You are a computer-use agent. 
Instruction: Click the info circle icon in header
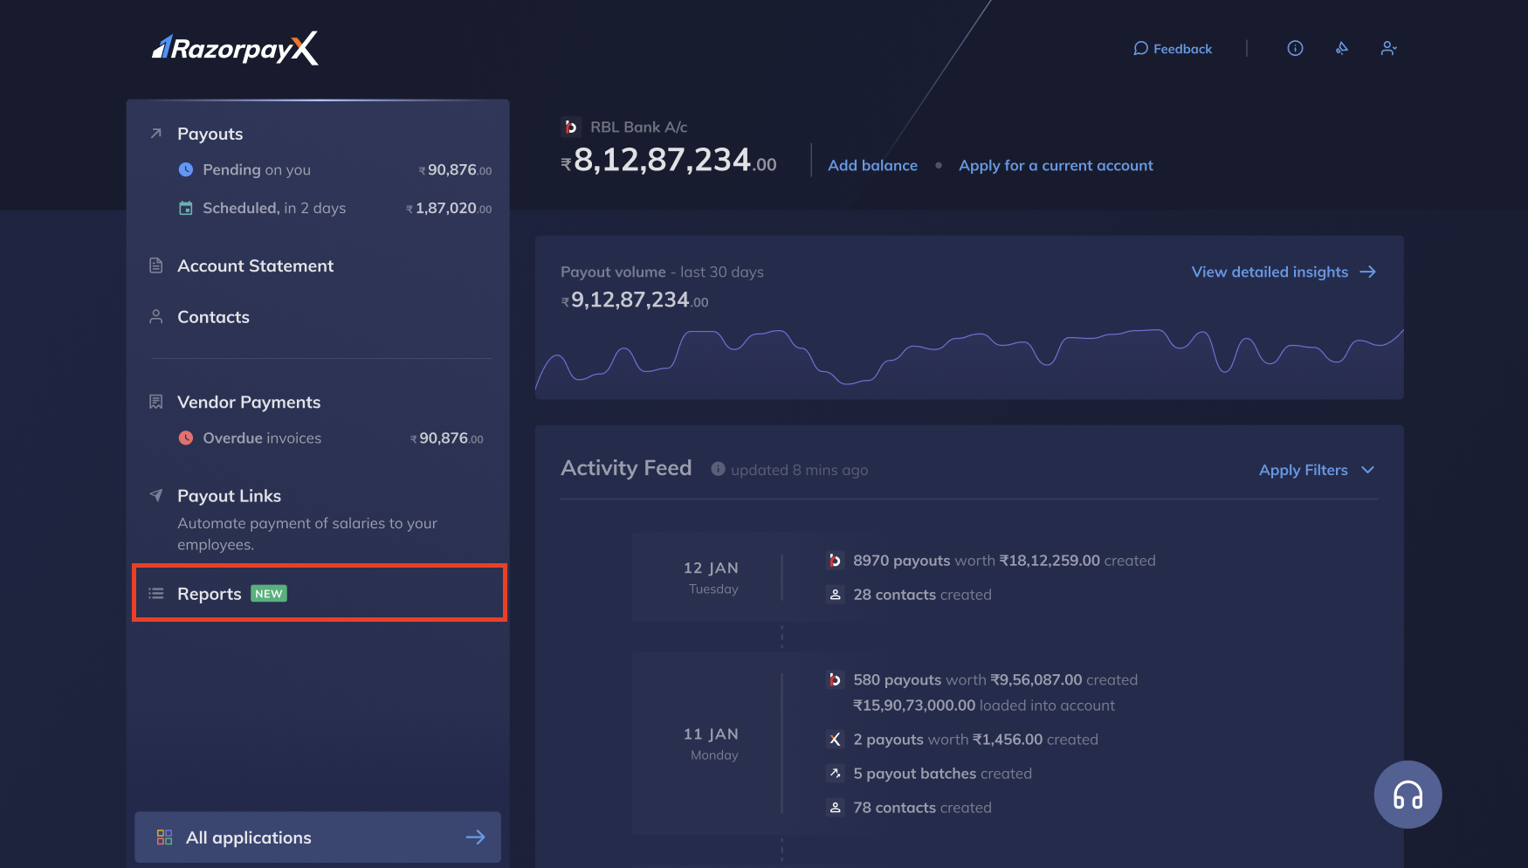[1295, 48]
